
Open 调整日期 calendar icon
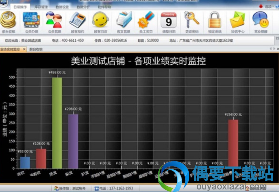169,20
